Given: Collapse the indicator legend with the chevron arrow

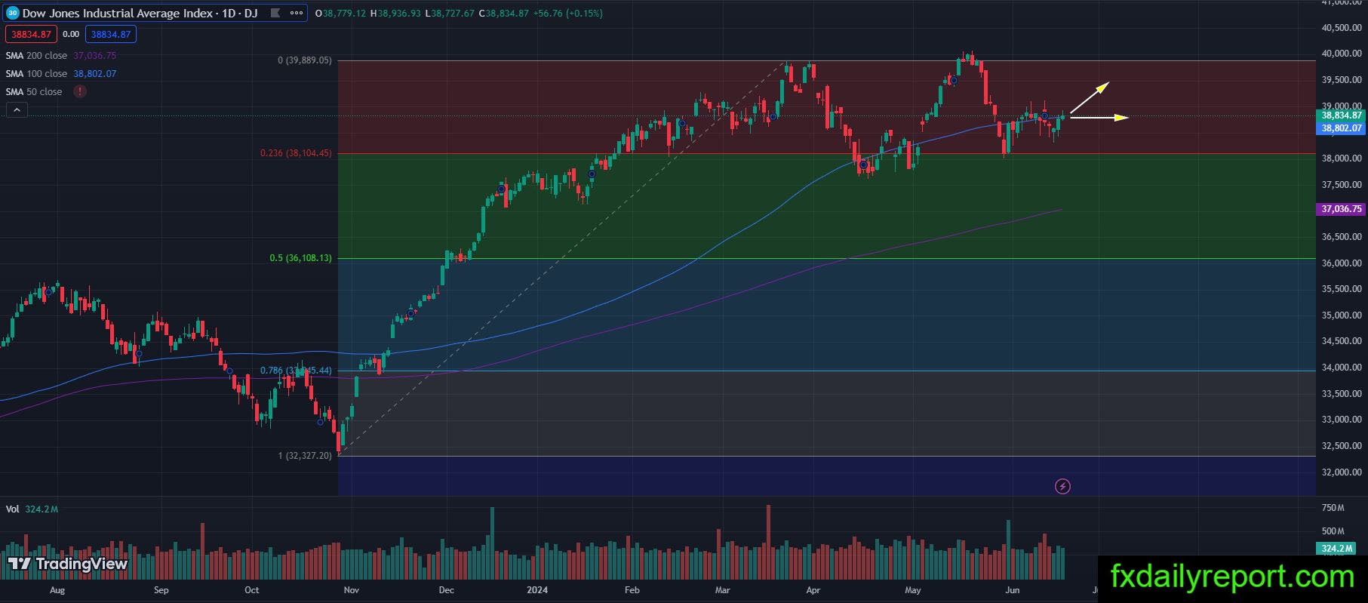Looking at the screenshot, I should pyautogui.click(x=17, y=110).
